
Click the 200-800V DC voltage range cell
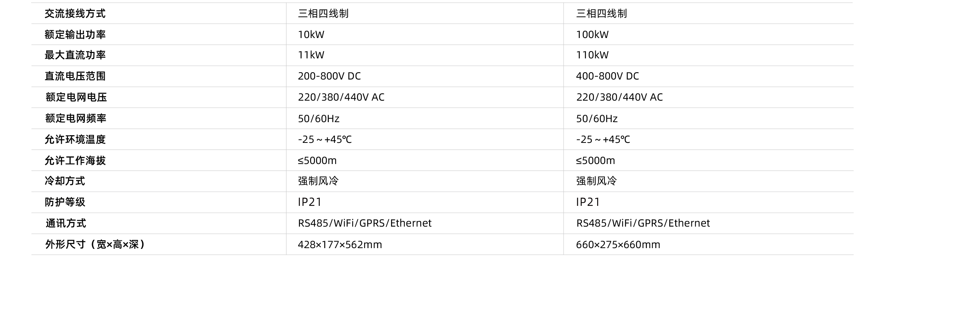[329, 76]
